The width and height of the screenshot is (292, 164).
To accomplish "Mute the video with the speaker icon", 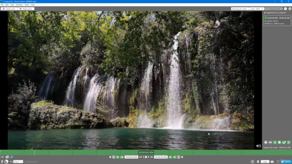I will 259,146.
